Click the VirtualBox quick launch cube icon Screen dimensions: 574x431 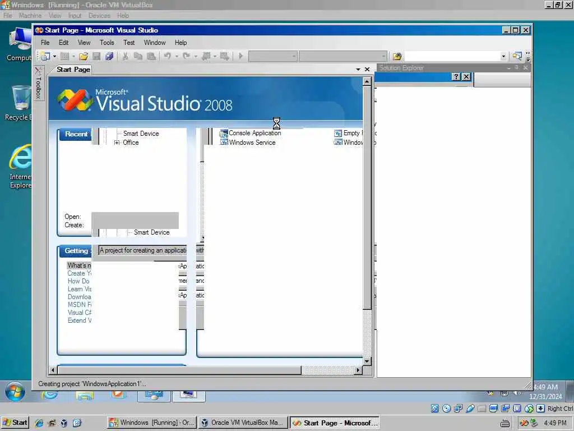pos(64,423)
